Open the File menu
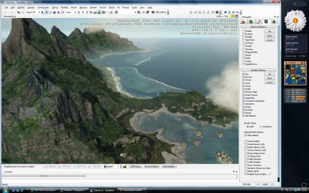The height and width of the screenshot is (193, 309). (x=7, y=8)
